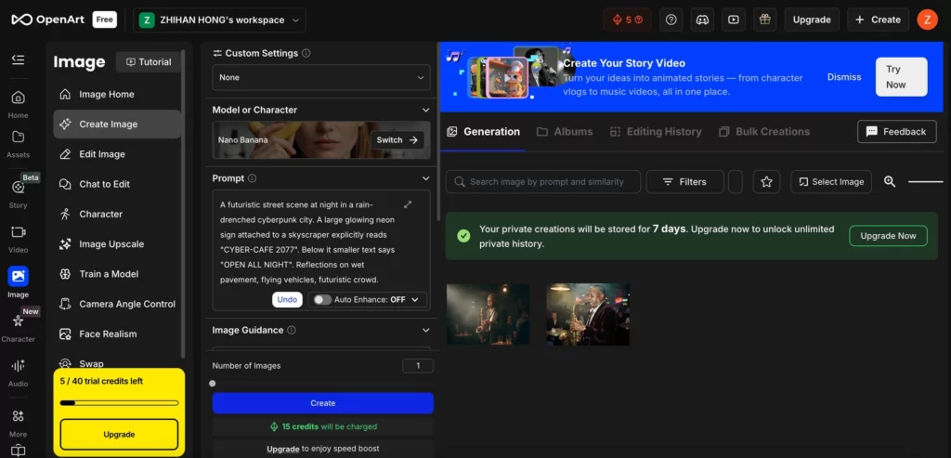Viewport: 951px width, 458px height.
Task: Expand the prompt box with arrows icon
Action: [408, 204]
